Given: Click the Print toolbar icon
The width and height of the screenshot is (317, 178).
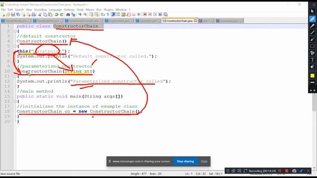Looking at the screenshot, I should click(34, 14).
